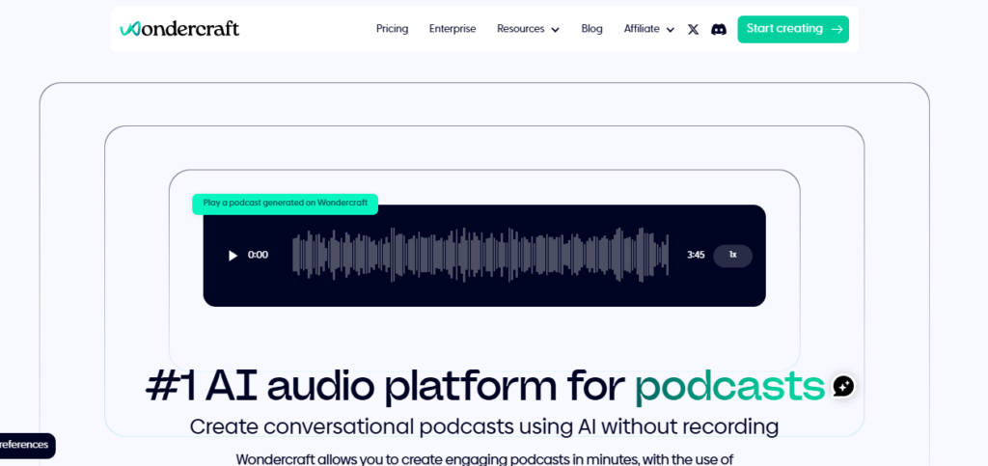This screenshot has height=466, width=988.
Task: Click the 0:00 current time text
Action: [x=258, y=255]
